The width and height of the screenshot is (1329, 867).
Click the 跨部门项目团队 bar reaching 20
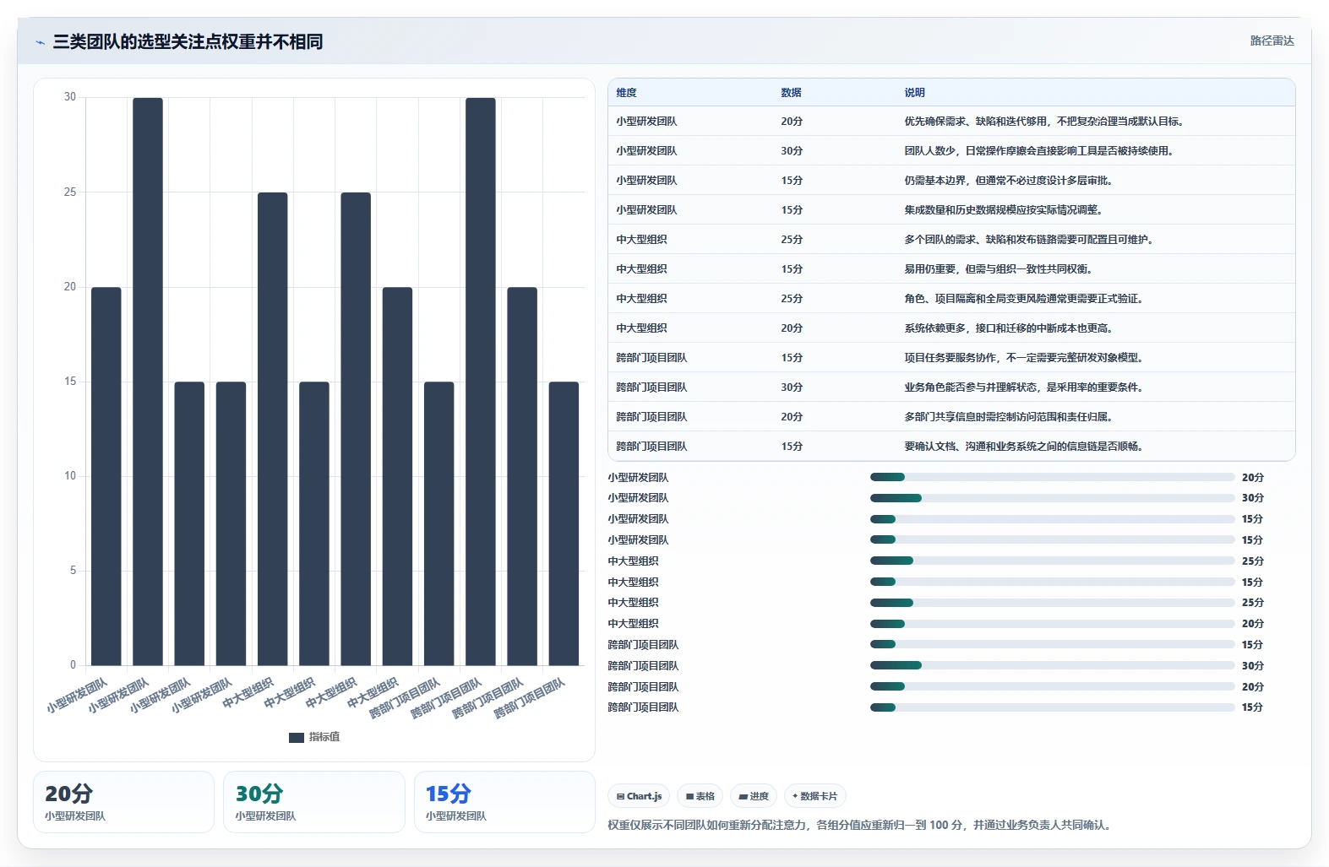[522, 476]
